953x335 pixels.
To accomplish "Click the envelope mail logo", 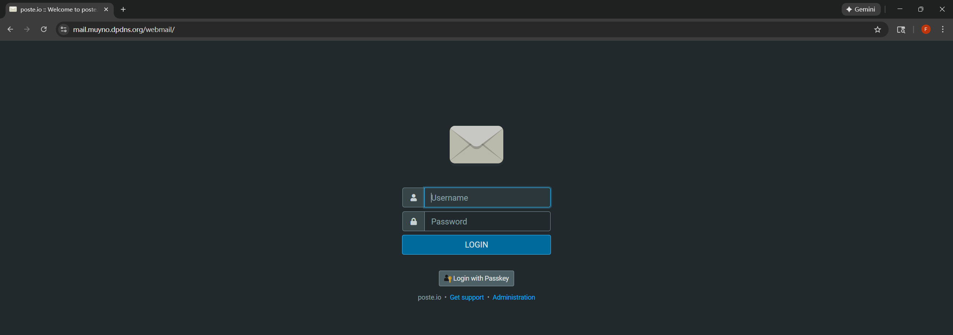I will pyautogui.click(x=476, y=144).
